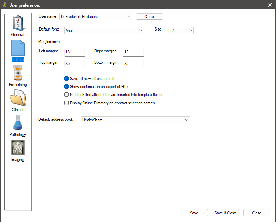Select the Clinical label in sidebar

pos(18,110)
